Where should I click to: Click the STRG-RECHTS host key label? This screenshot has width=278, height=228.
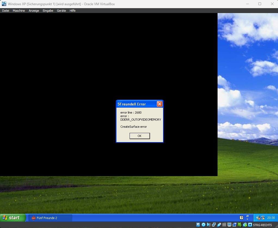pos(262,225)
